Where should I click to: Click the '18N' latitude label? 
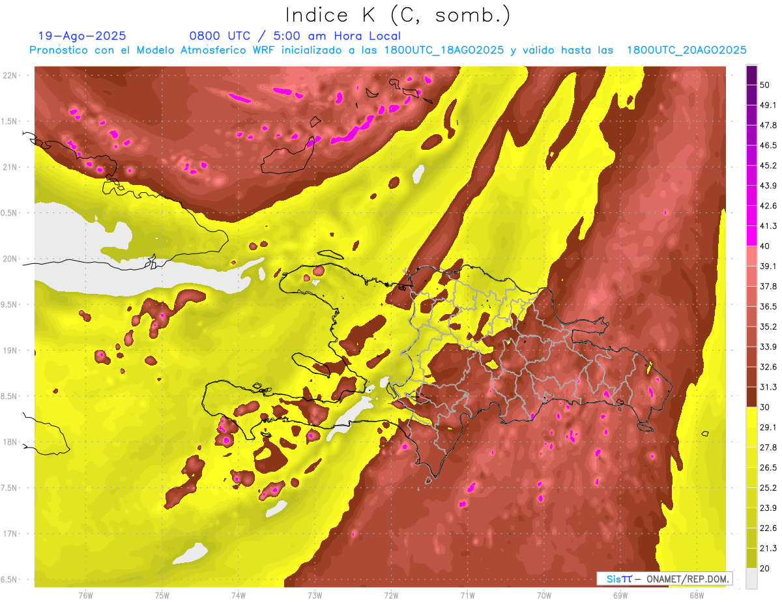[x=10, y=442]
